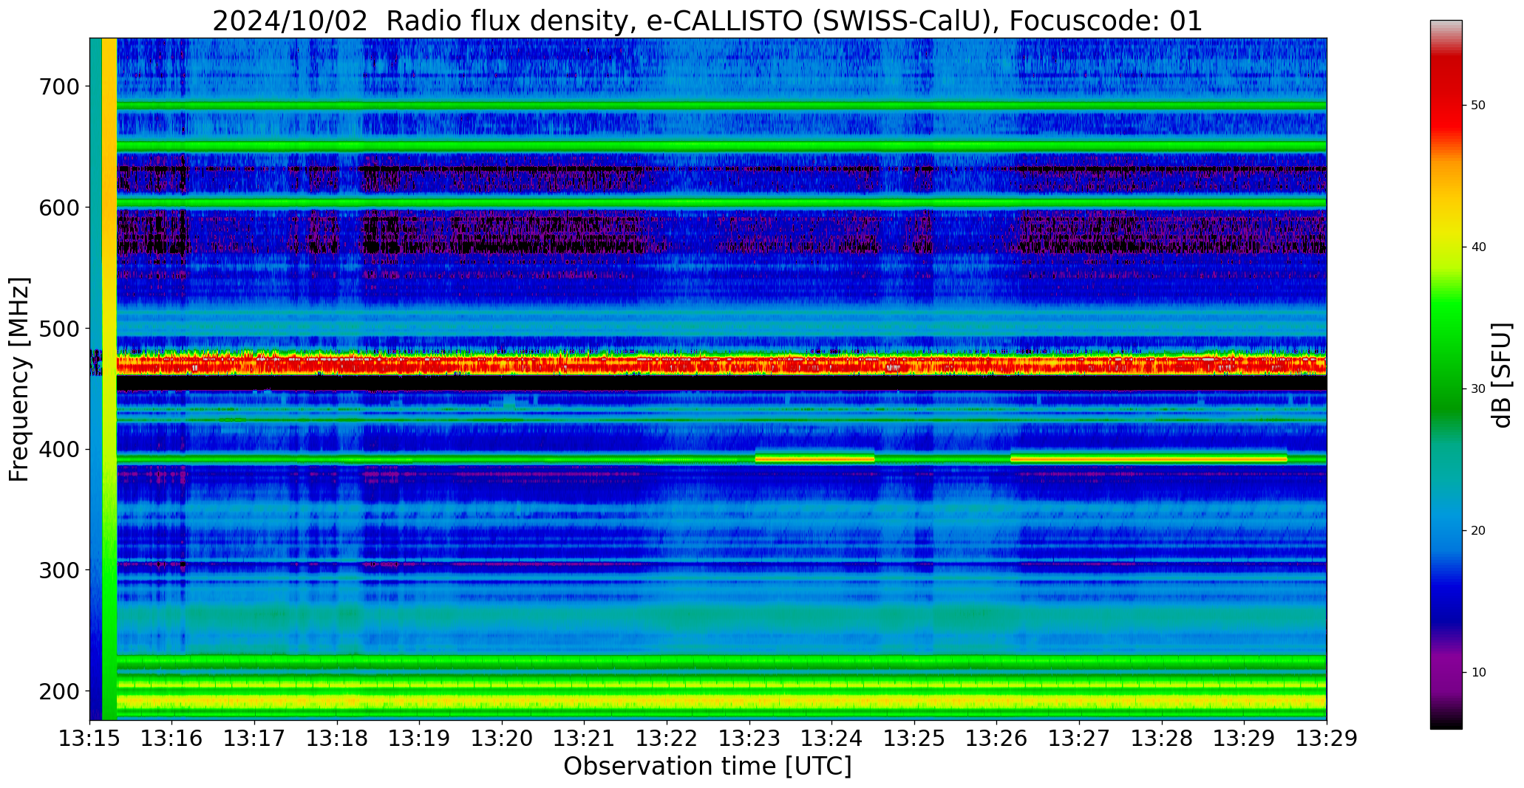Image resolution: width=1524 pixels, height=788 pixels.
Task: Click the black band just below 470 MHz
Action: pyautogui.click(x=721, y=383)
